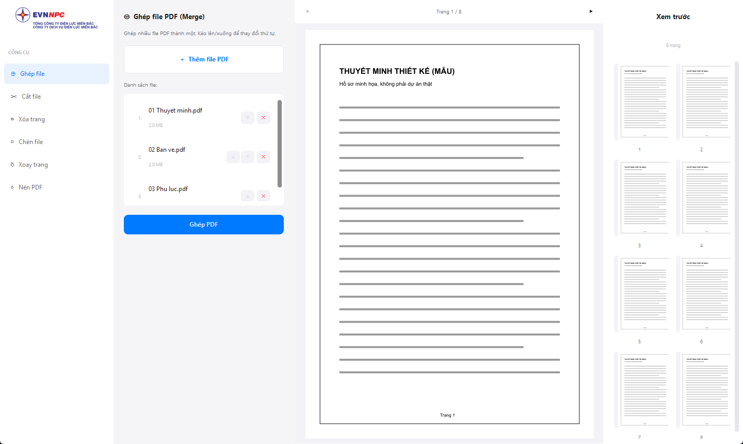Open the Xóa trang tool
This screenshot has height=444, width=743.
57,119
